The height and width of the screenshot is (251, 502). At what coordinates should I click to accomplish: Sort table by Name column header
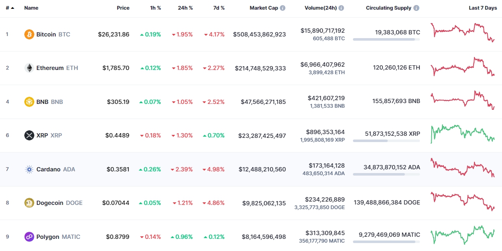tap(31, 8)
